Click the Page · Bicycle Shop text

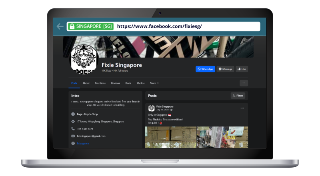click(x=87, y=114)
